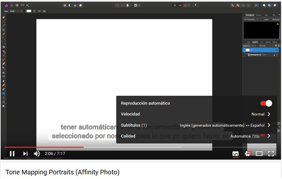Open the Subtítulos submenu
The height and width of the screenshot is (179, 282).
click(197, 125)
